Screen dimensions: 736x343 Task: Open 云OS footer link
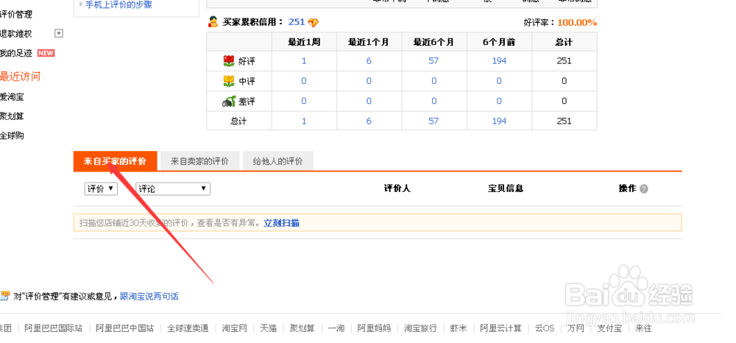tap(545, 328)
